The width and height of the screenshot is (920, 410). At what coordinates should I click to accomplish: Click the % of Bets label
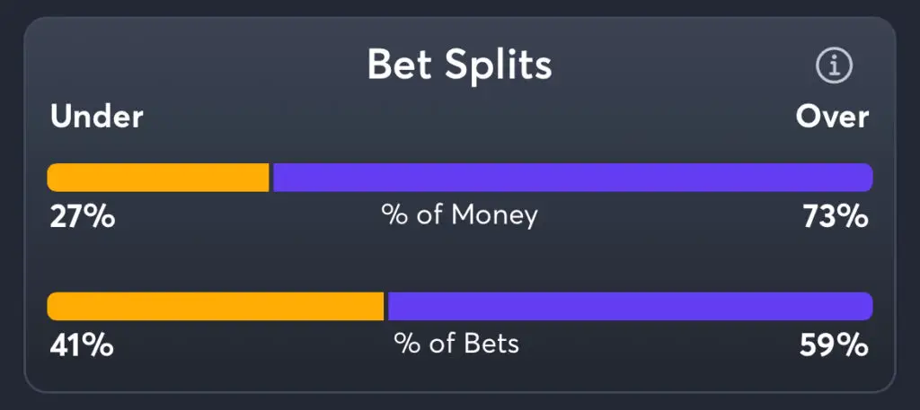tap(456, 344)
